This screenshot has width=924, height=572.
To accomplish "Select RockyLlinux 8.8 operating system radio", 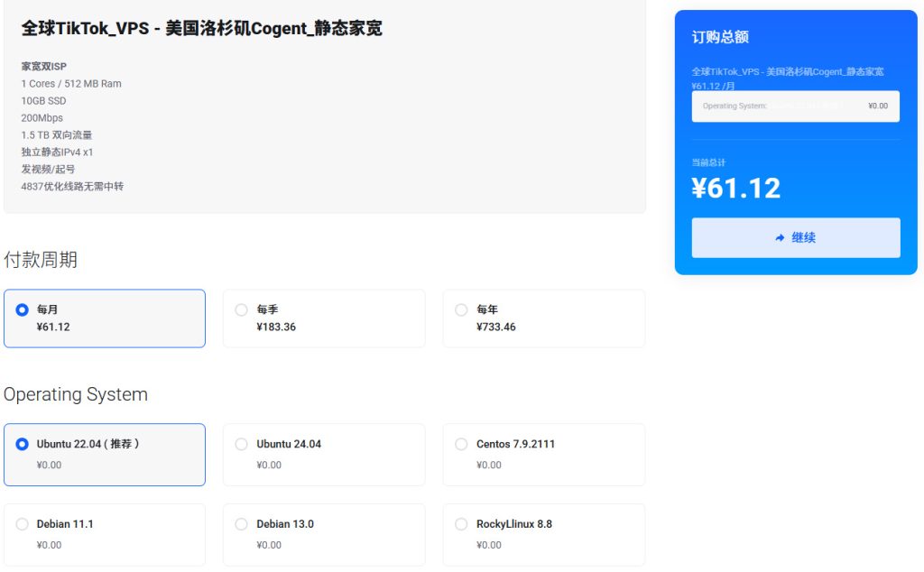I will point(461,524).
